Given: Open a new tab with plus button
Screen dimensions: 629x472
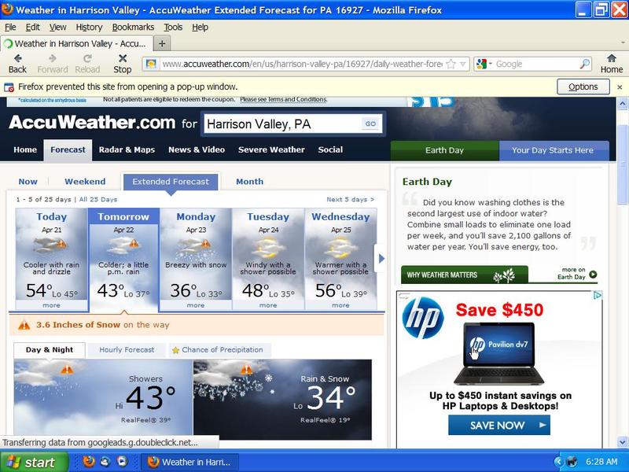Looking at the screenshot, I should [x=162, y=44].
